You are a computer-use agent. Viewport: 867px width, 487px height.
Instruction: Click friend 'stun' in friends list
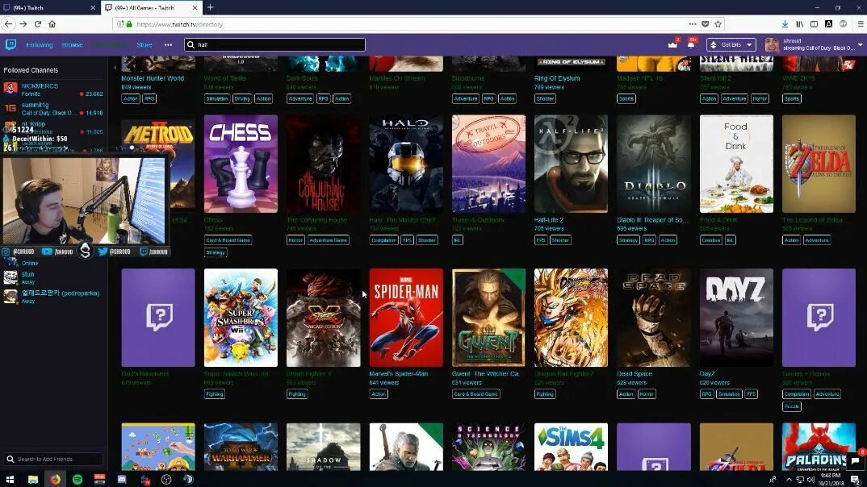pyautogui.click(x=53, y=277)
